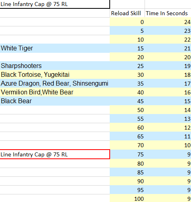Select the Time In Seconds header cell

click(168, 13)
